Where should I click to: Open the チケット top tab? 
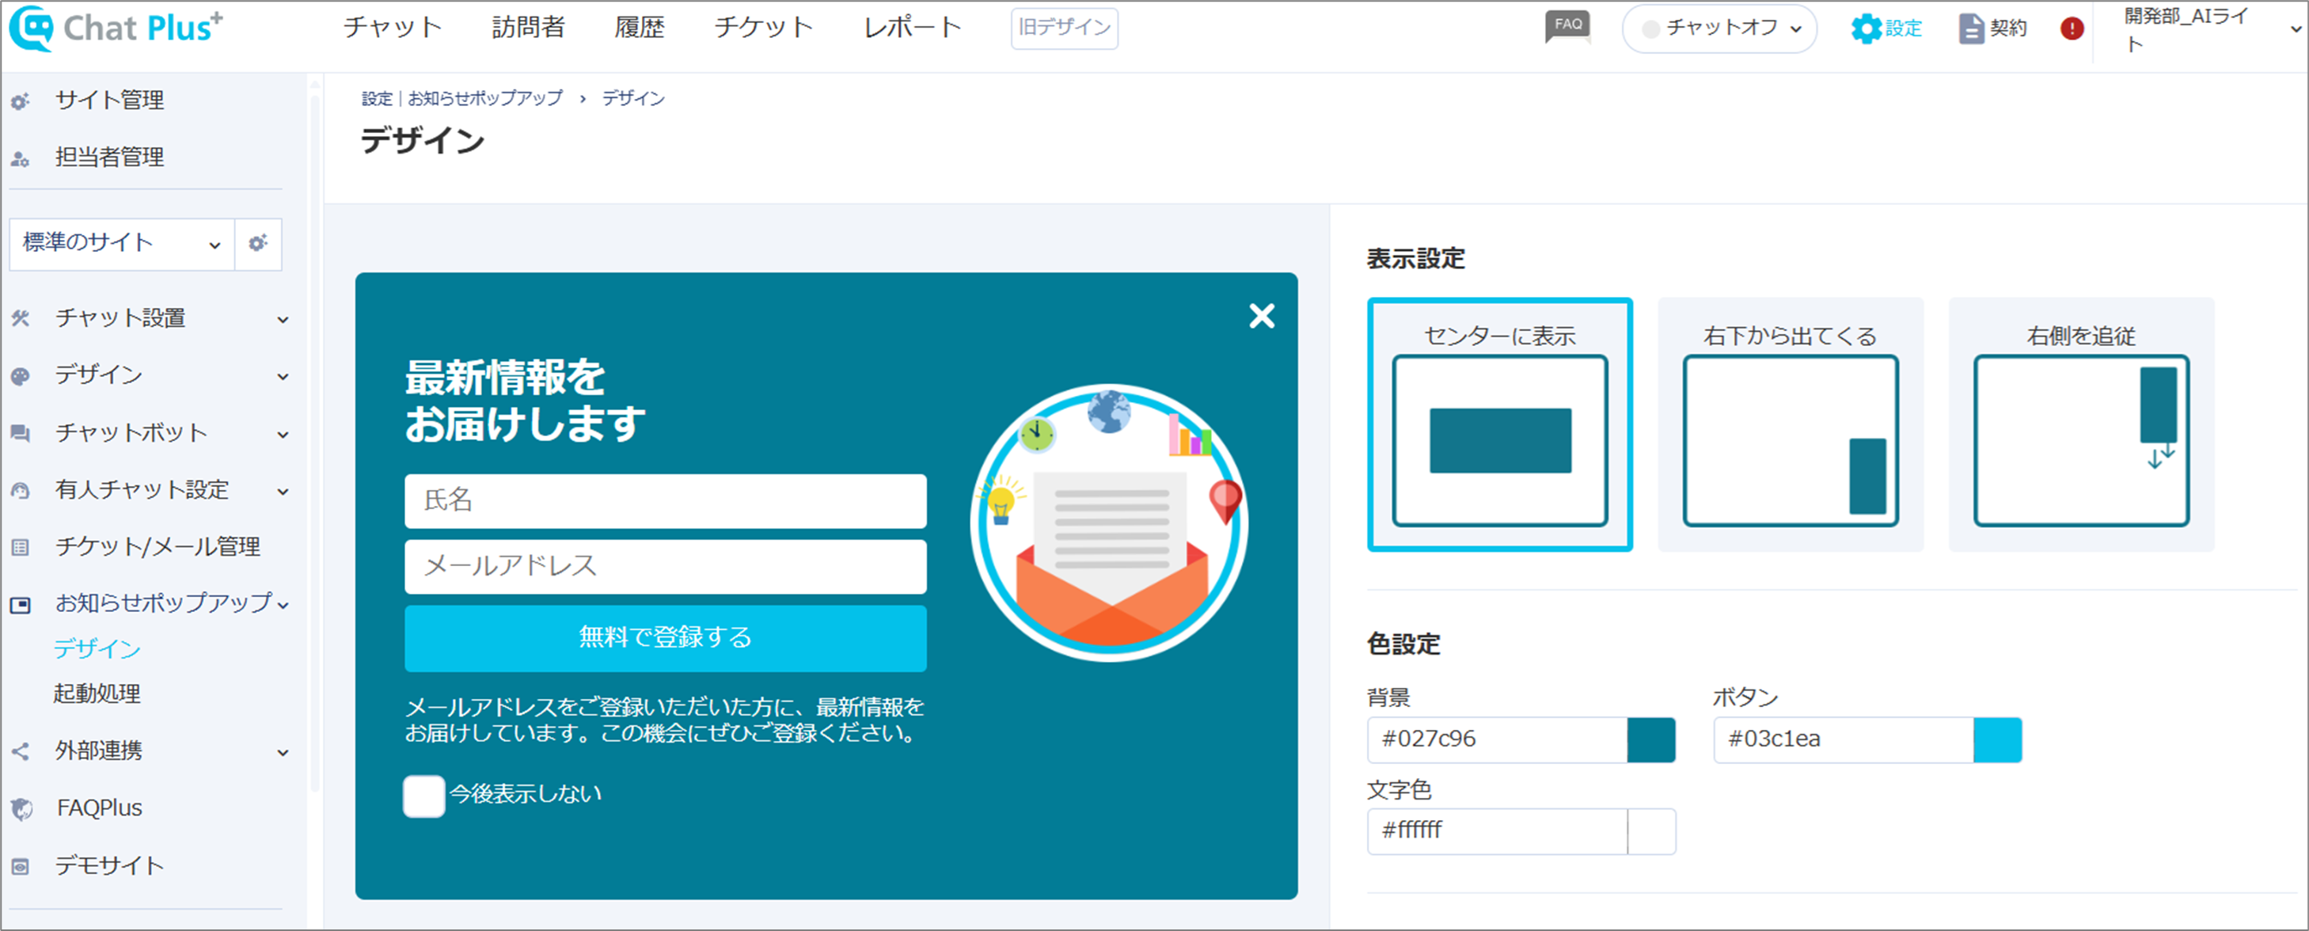[x=763, y=28]
